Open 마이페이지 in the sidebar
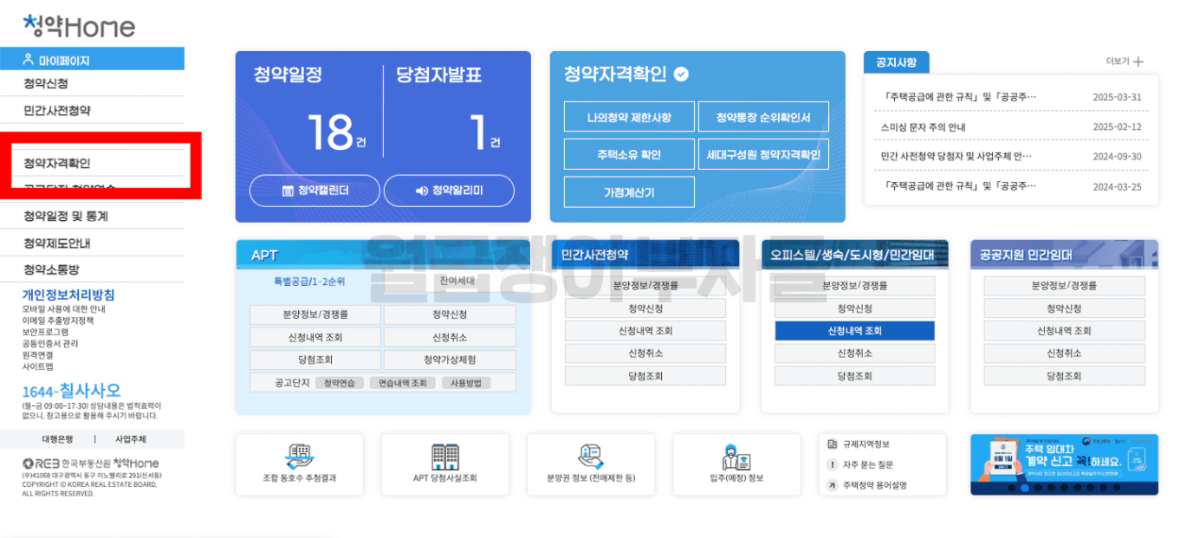 click(x=92, y=60)
